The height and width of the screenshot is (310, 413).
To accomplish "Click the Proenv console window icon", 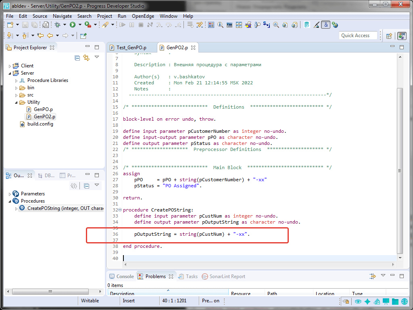I will 229,25.
